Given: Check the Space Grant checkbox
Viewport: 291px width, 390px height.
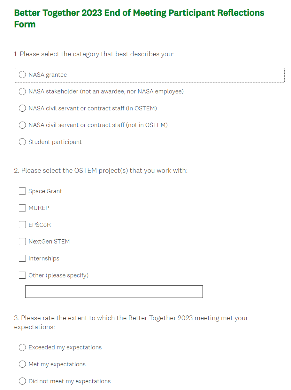Looking at the screenshot, I should [x=22, y=191].
